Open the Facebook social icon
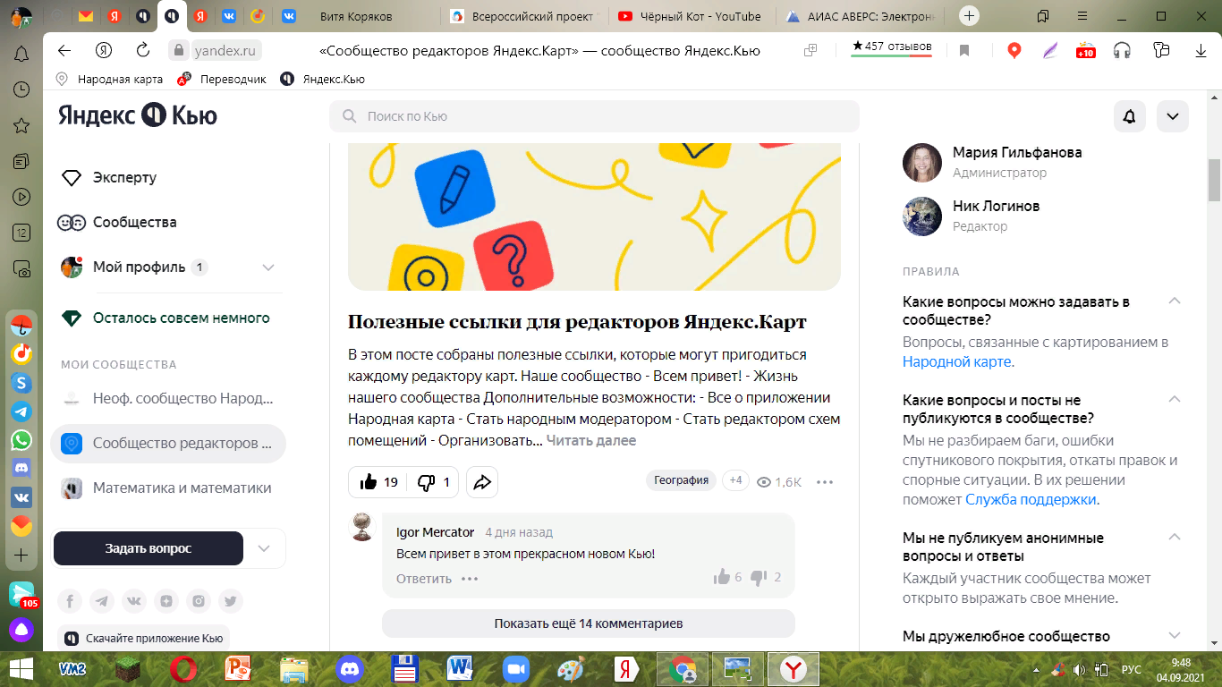This screenshot has height=687, width=1222. point(70,601)
